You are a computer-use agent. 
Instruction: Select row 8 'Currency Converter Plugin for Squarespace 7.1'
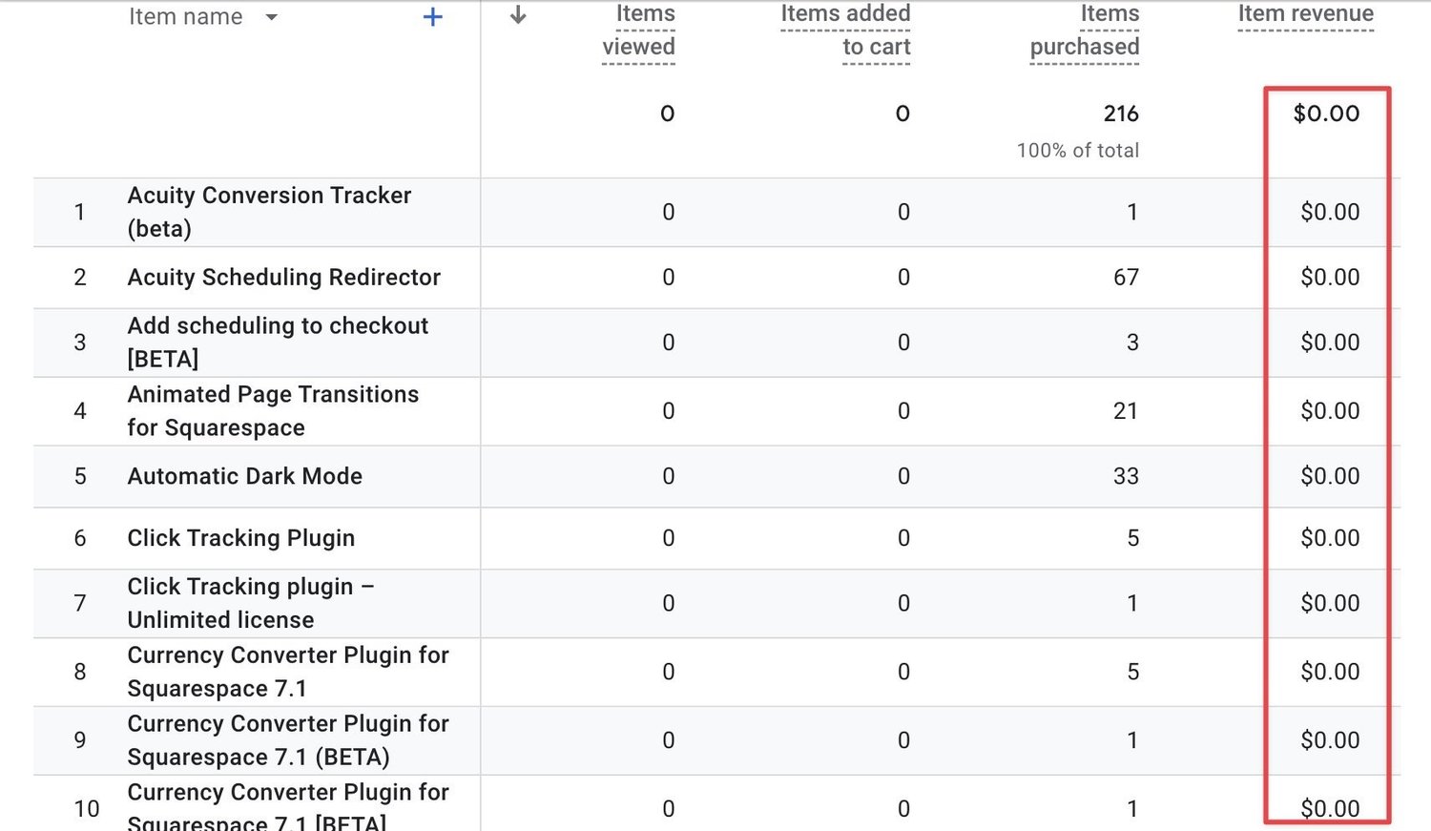tap(288, 672)
